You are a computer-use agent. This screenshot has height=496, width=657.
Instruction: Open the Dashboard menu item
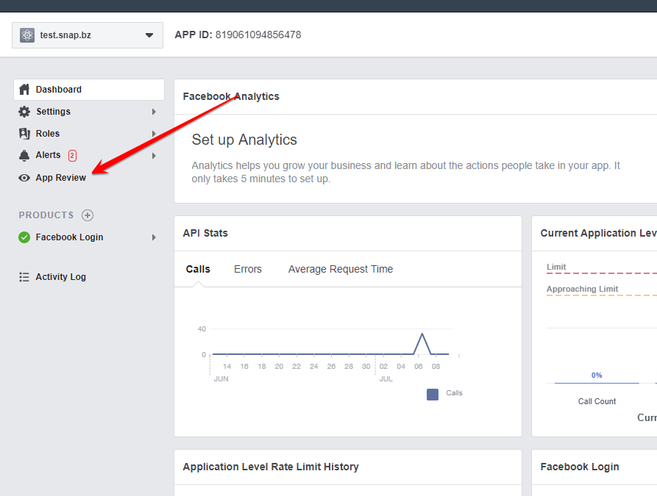tap(89, 90)
